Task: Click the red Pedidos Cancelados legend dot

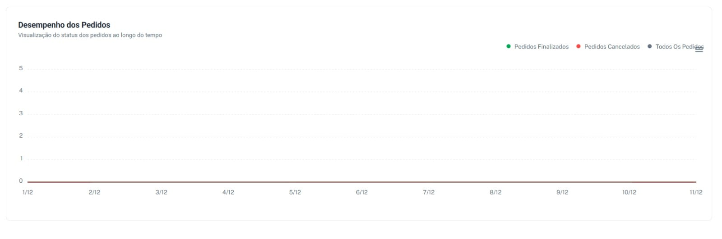Action: 579,46
